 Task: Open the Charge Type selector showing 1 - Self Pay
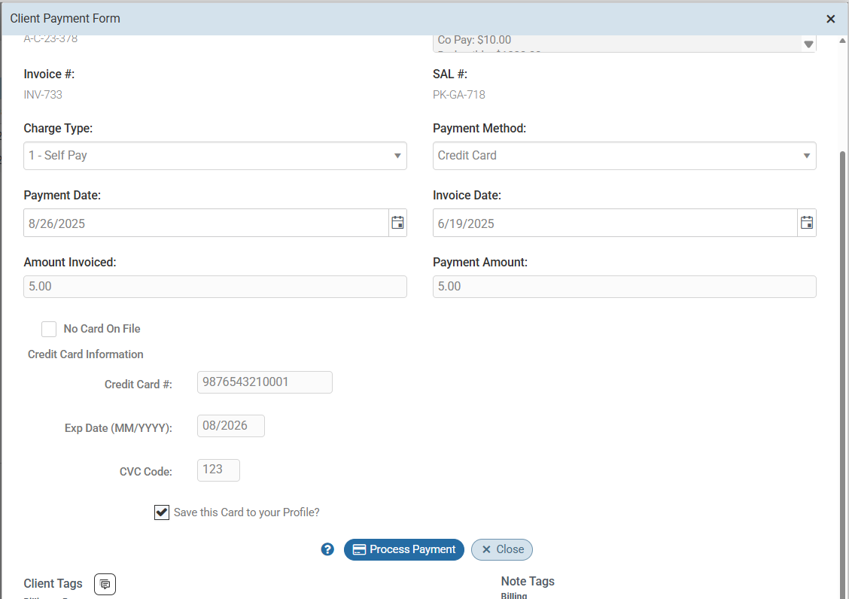point(215,156)
